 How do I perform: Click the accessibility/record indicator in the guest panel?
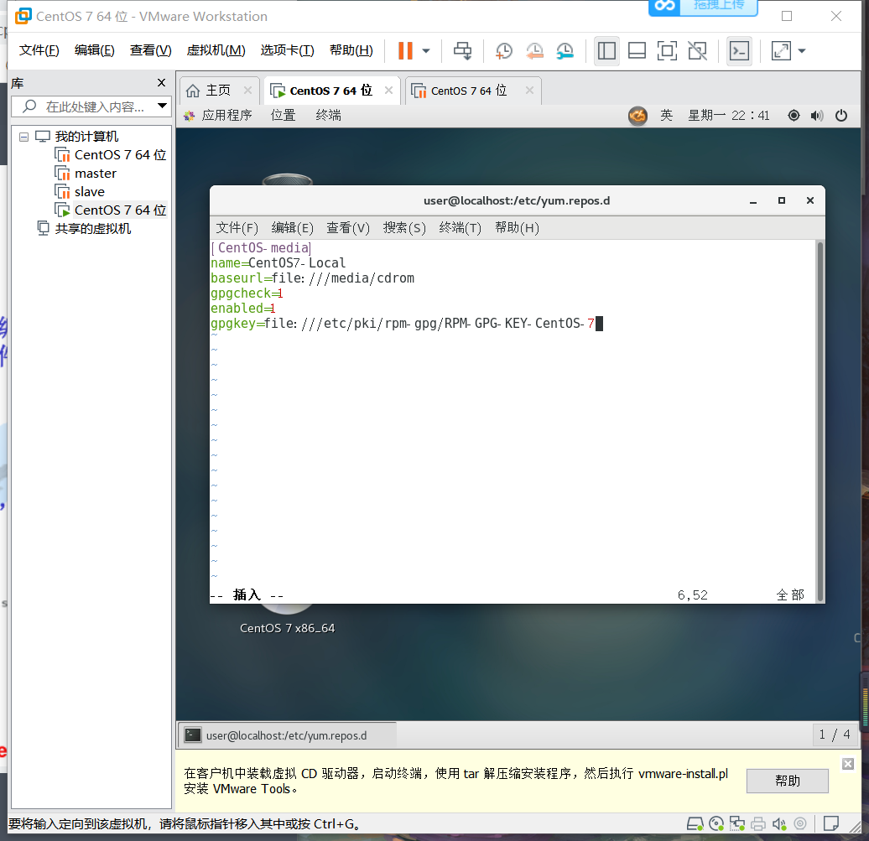pos(794,115)
